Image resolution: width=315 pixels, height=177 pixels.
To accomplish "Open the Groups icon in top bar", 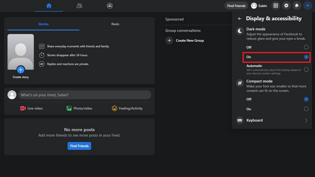I will pos(110,5).
